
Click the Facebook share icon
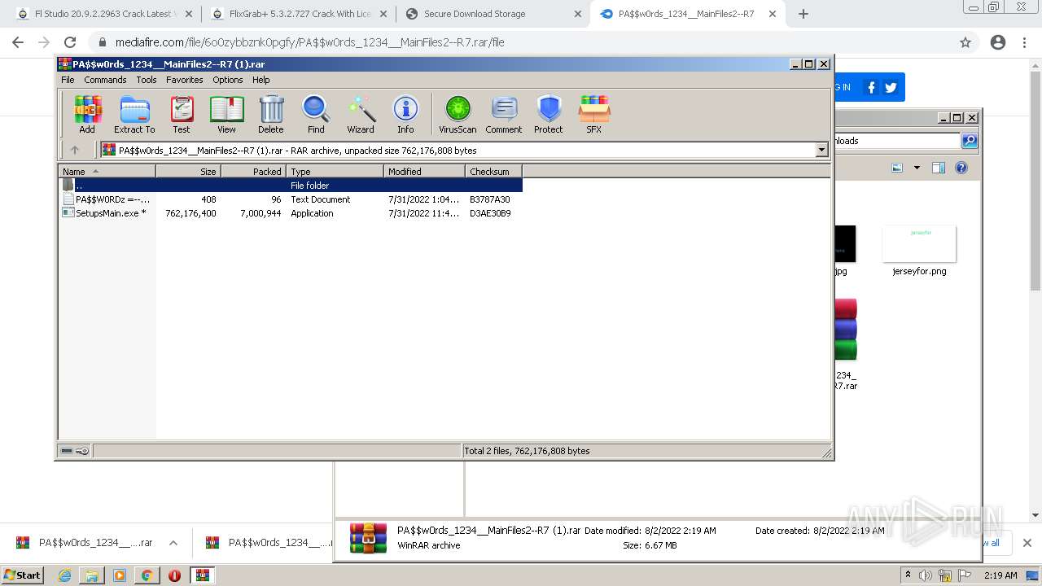(871, 87)
